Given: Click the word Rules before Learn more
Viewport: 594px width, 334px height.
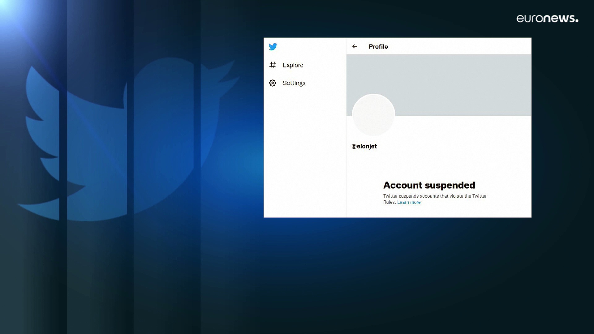Looking at the screenshot, I should click(389, 202).
